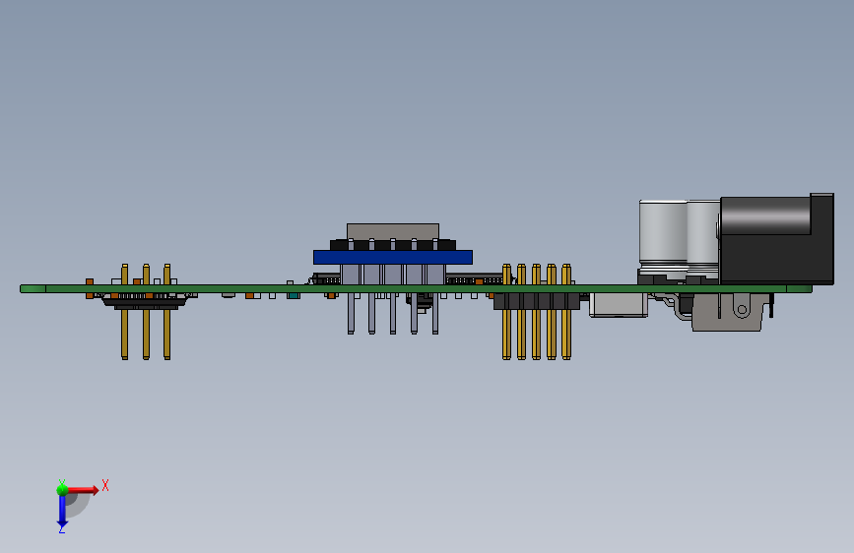
Task: Click the green Y axis dot of the triad
Action: 62,490
